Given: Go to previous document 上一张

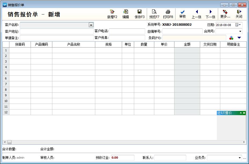Looking at the screenshot, I should (196, 14).
